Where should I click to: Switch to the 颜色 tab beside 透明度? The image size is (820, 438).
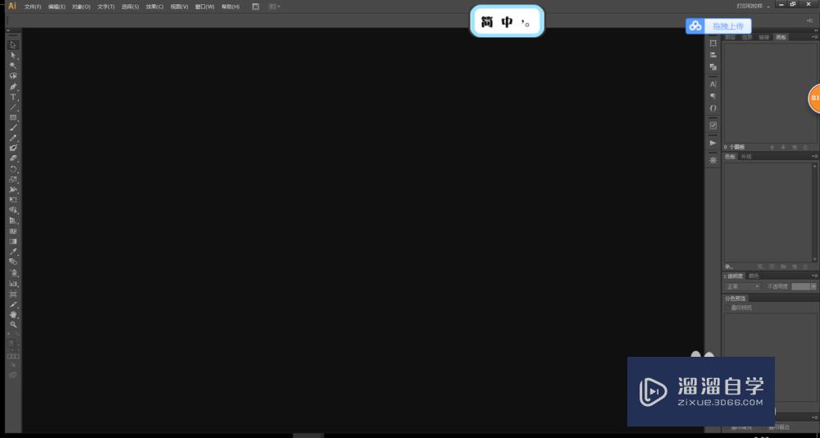coord(754,276)
